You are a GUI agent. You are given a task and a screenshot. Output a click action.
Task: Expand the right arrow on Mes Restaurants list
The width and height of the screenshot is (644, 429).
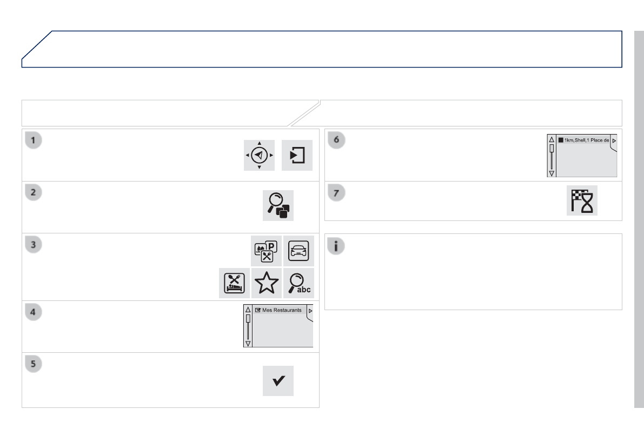point(310,311)
